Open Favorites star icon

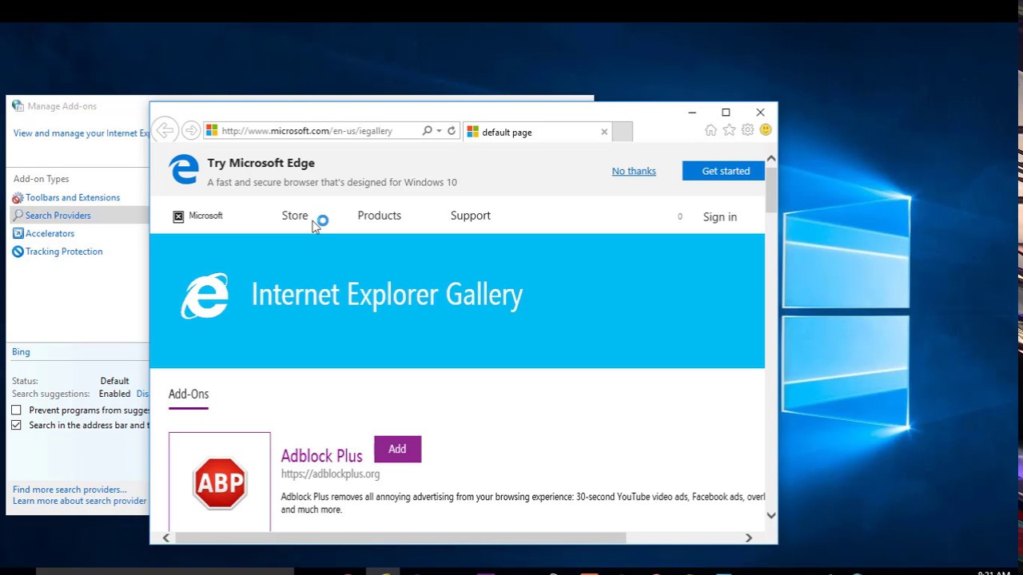point(729,130)
